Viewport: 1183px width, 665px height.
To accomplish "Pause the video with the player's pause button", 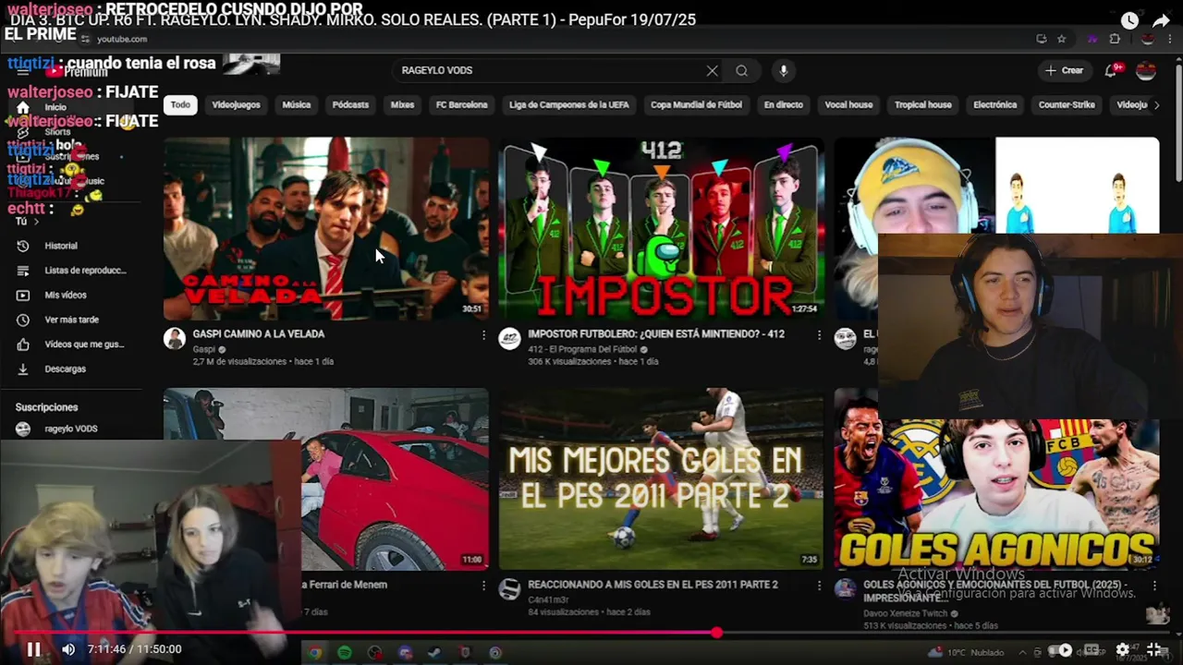I will coord(33,649).
